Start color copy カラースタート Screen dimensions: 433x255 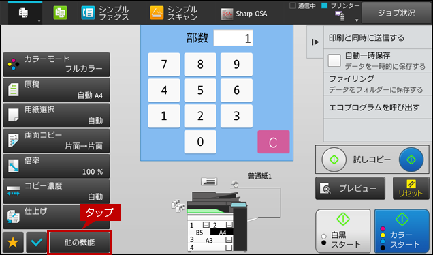tap(402, 231)
